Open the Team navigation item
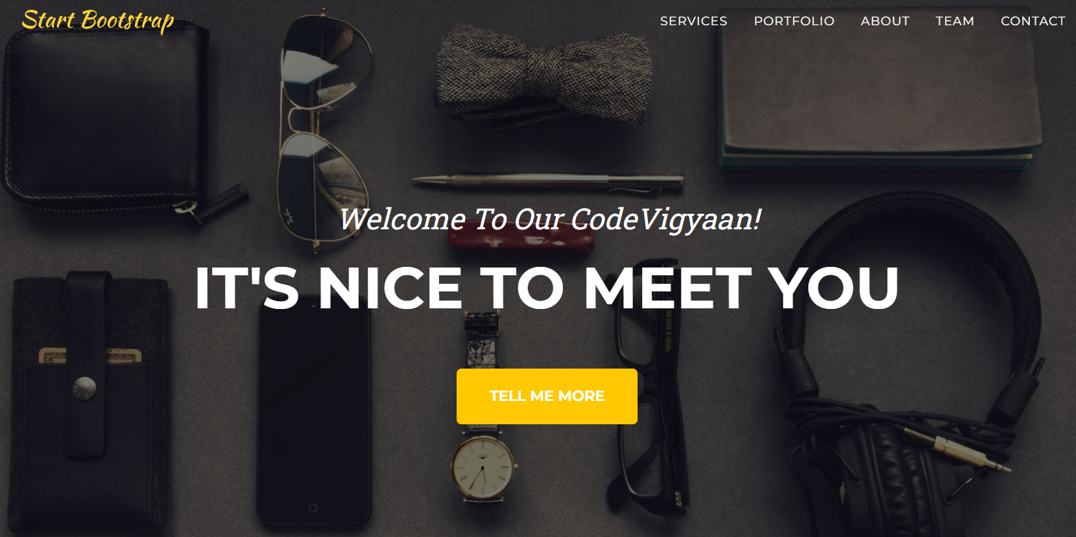The height and width of the screenshot is (537, 1076). tap(955, 21)
